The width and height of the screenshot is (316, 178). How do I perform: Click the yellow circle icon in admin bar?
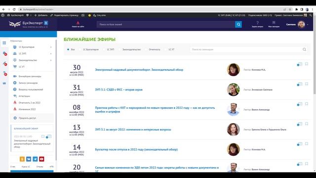[x=89, y=15]
